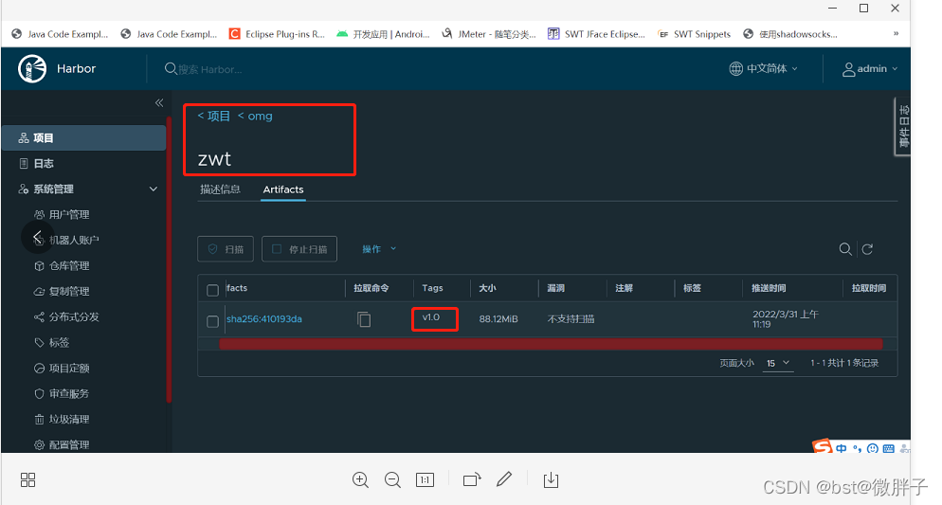Click the 扫描 scan button
The width and height of the screenshot is (942, 505).
click(226, 249)
